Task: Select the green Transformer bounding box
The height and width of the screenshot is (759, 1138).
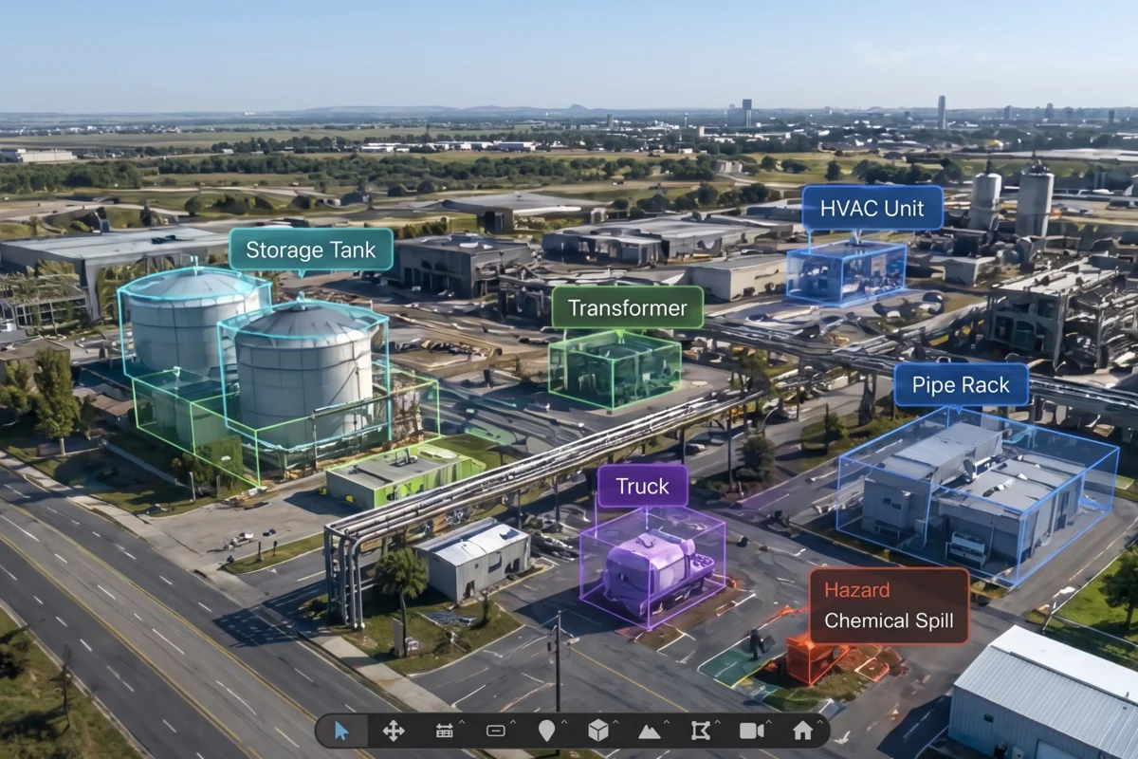Action: [x=615, y=370]
